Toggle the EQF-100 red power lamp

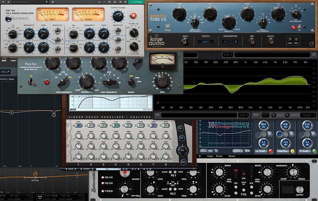tap(133, 15)
